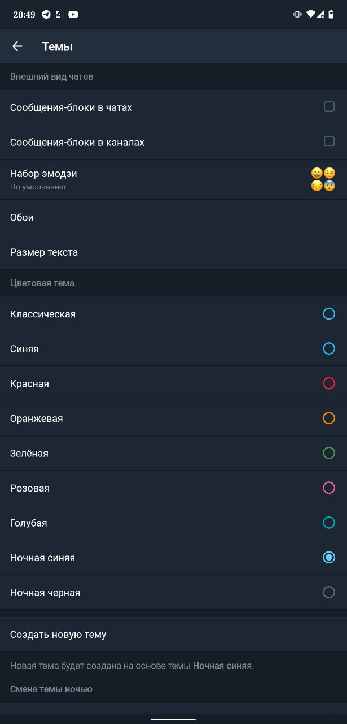Tap the YouTube notification icon in the status bar

tap(73, 15)
